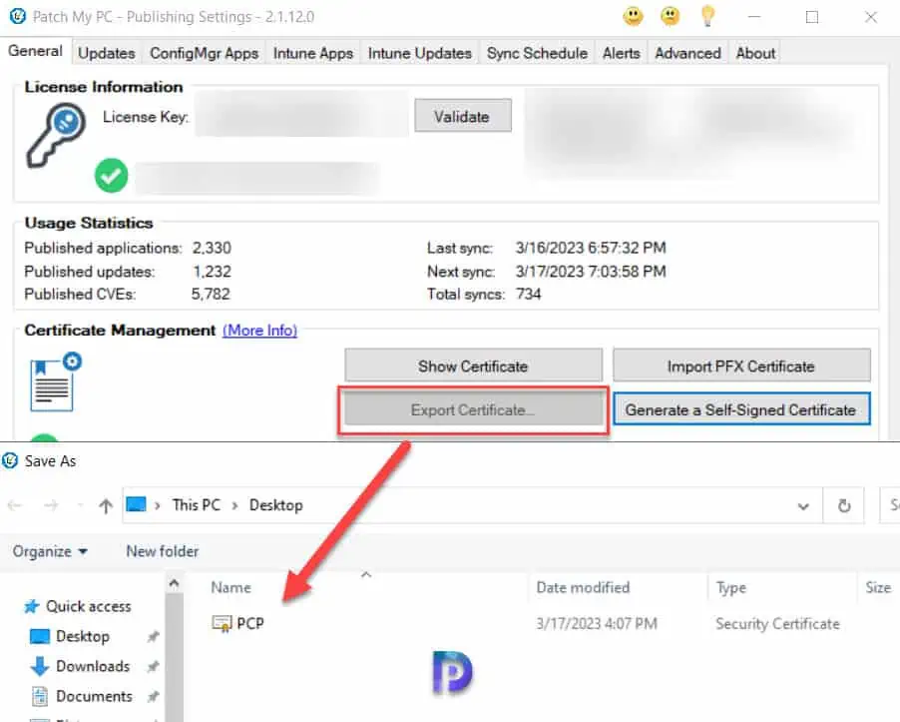Expand the chevron after This PC

coord(234,505)
